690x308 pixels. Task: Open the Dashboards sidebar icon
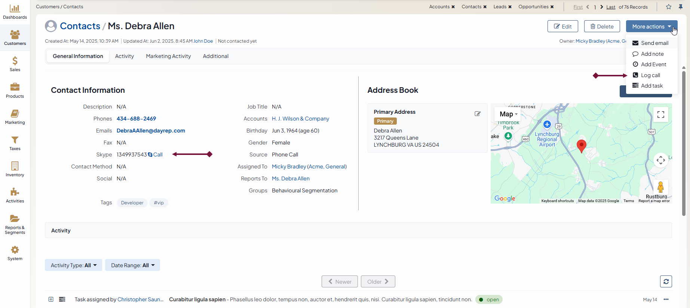(x=15, y=12)
